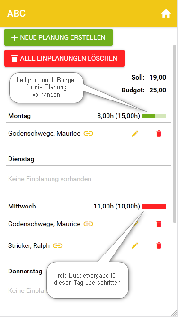Select the Mittwoch day header

[x=22, y=207]
